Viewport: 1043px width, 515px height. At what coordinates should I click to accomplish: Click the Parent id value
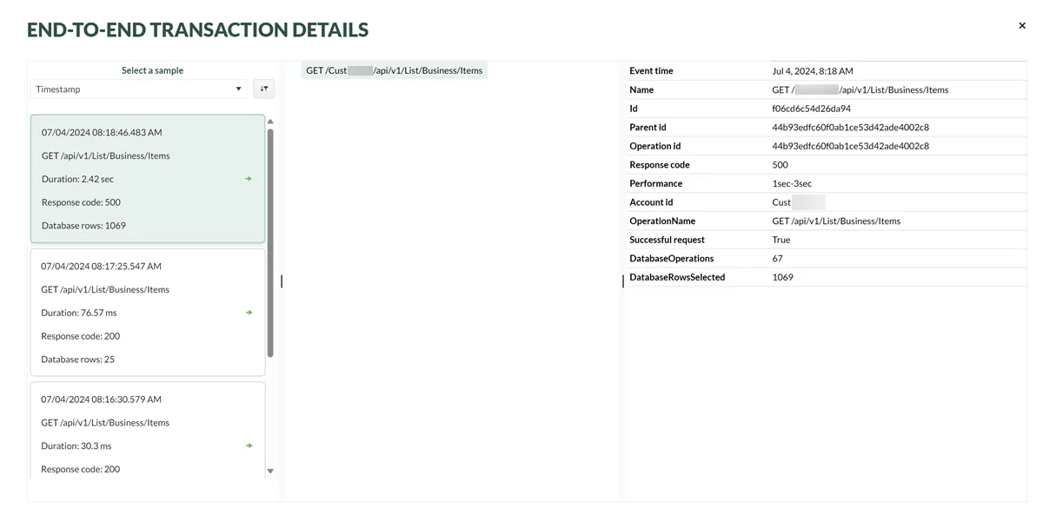tap(850, 128)
